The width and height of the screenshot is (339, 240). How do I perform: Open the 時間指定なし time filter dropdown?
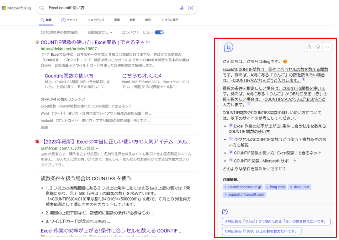pyautogui.click(x=100, y=32)
